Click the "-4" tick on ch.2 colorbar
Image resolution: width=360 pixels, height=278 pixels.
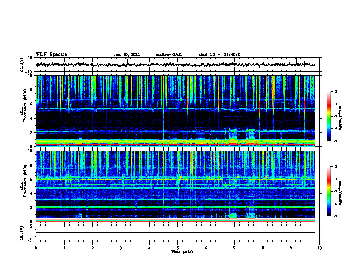click(335, 179)
